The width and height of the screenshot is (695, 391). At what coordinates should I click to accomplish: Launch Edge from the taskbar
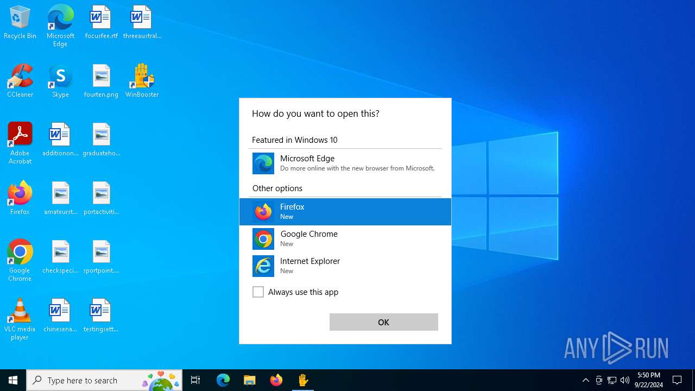coord(223,380)
